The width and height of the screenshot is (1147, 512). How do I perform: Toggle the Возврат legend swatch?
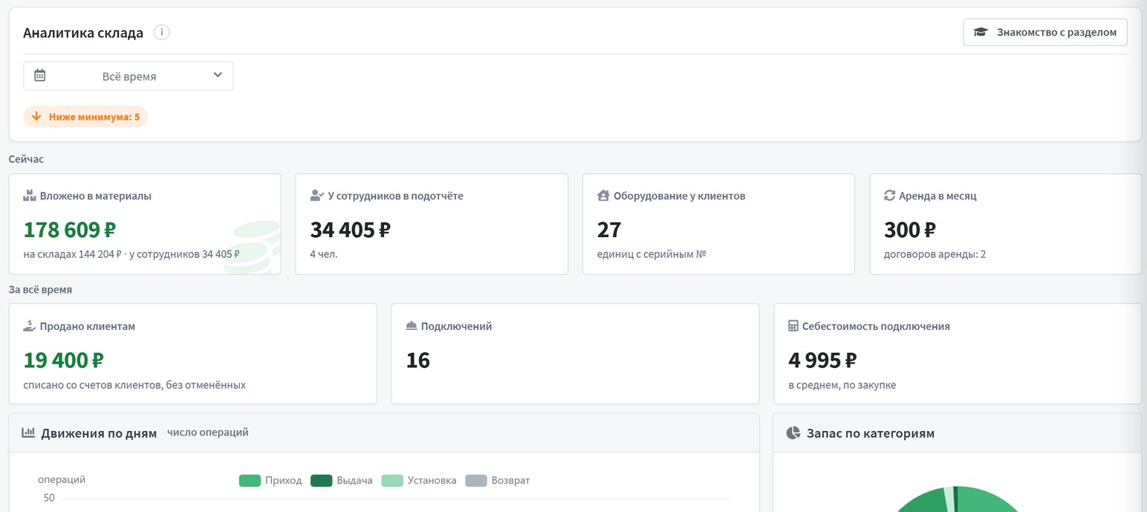click(x=476, y=481)
